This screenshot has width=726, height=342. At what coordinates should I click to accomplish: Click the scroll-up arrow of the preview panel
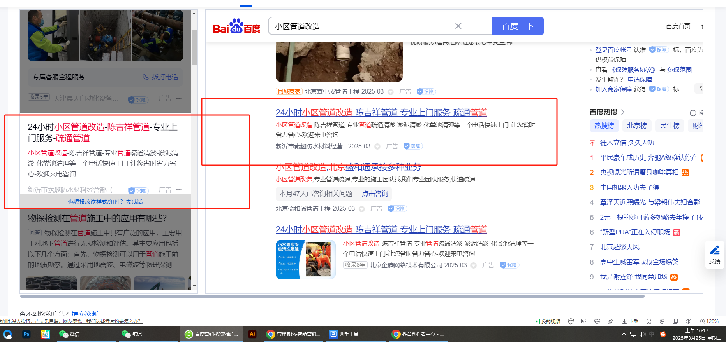(x=194, y=13)
